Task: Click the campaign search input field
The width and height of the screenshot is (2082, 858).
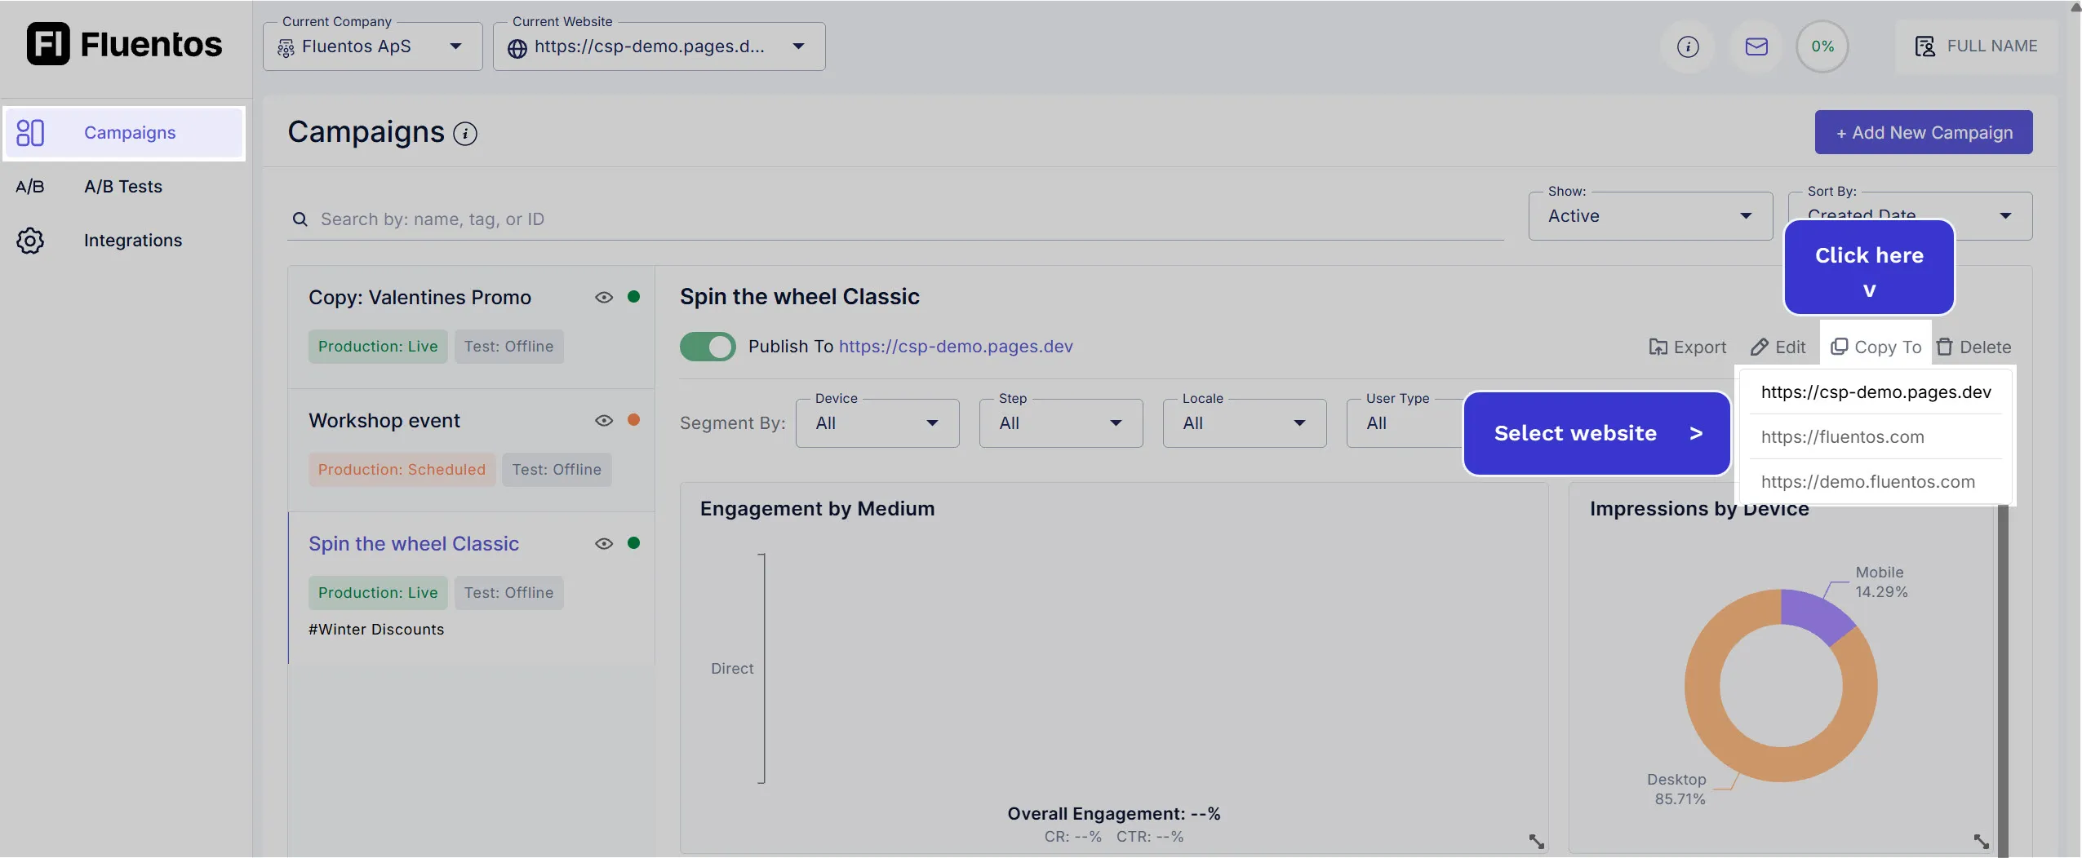Action: click(x=898, y=219)
